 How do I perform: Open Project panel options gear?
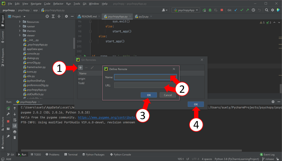pyautogui.click(x=66, y=17)
